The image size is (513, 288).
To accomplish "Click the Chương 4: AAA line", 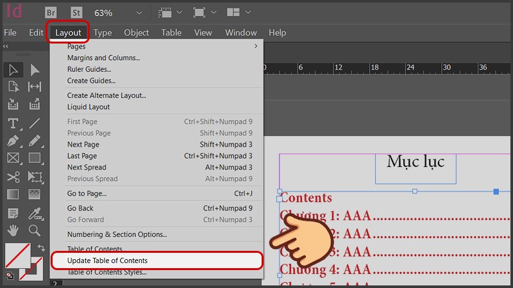I will (x=326, y=269).
